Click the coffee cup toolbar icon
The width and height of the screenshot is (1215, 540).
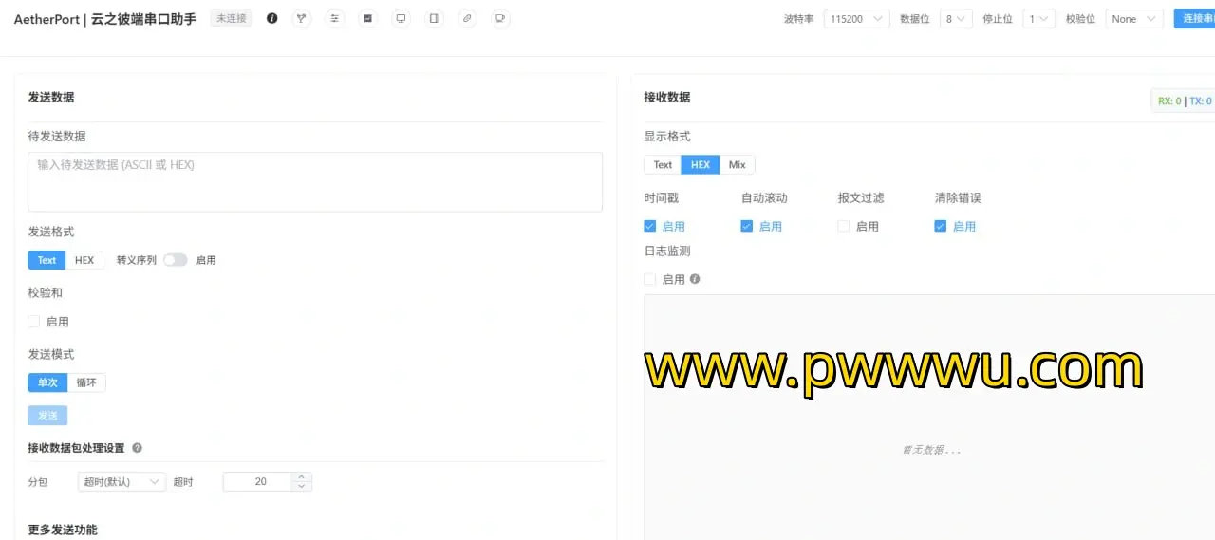coord(500,18)
